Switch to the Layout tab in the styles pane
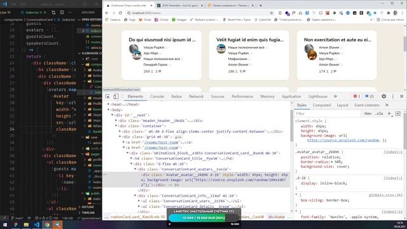407x229 pixels. click(x=342, y=105)
